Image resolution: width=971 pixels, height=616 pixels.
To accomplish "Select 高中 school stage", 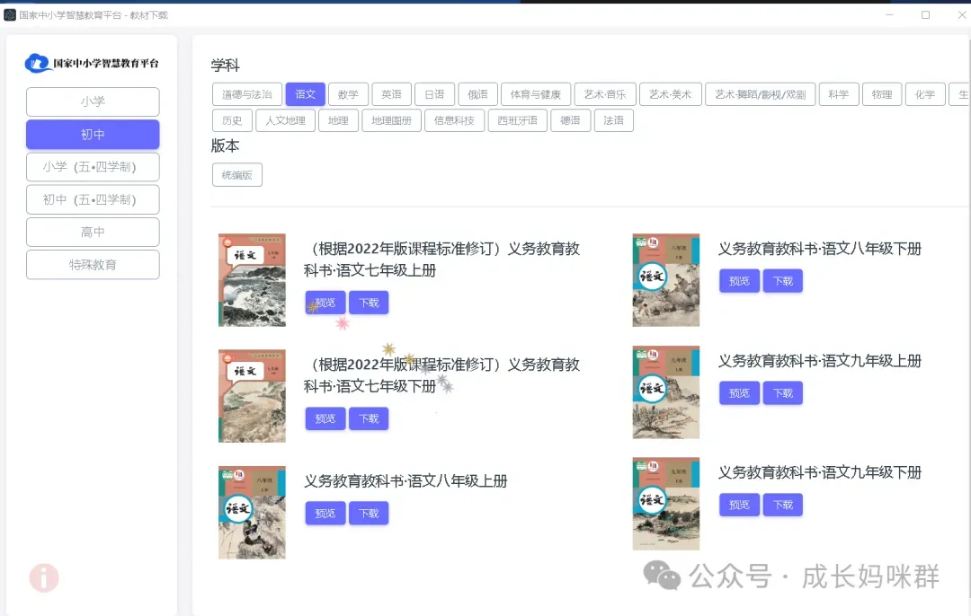I will 93,232.
